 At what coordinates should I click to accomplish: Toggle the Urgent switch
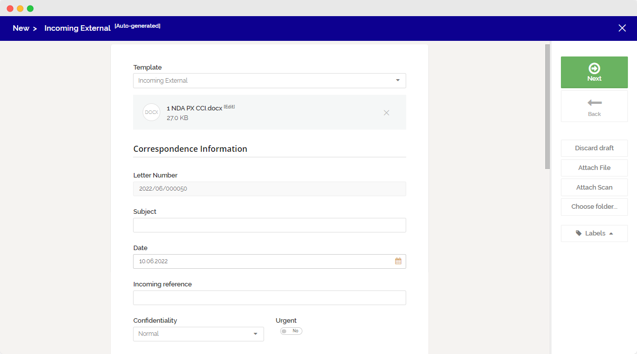(x=291, y=331)
